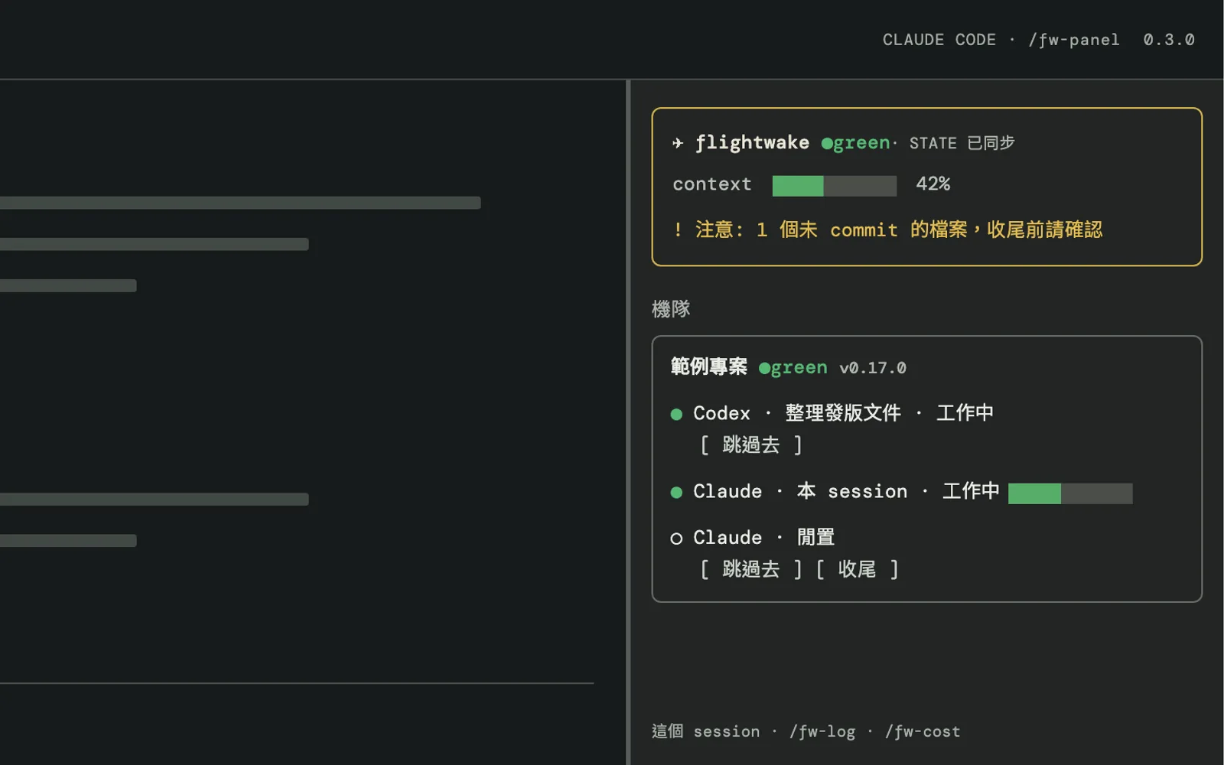Click 跳過去 under the idle Claude row
Image resolution: width=1224 pixels, height=765 pixels.
[751, 570]
